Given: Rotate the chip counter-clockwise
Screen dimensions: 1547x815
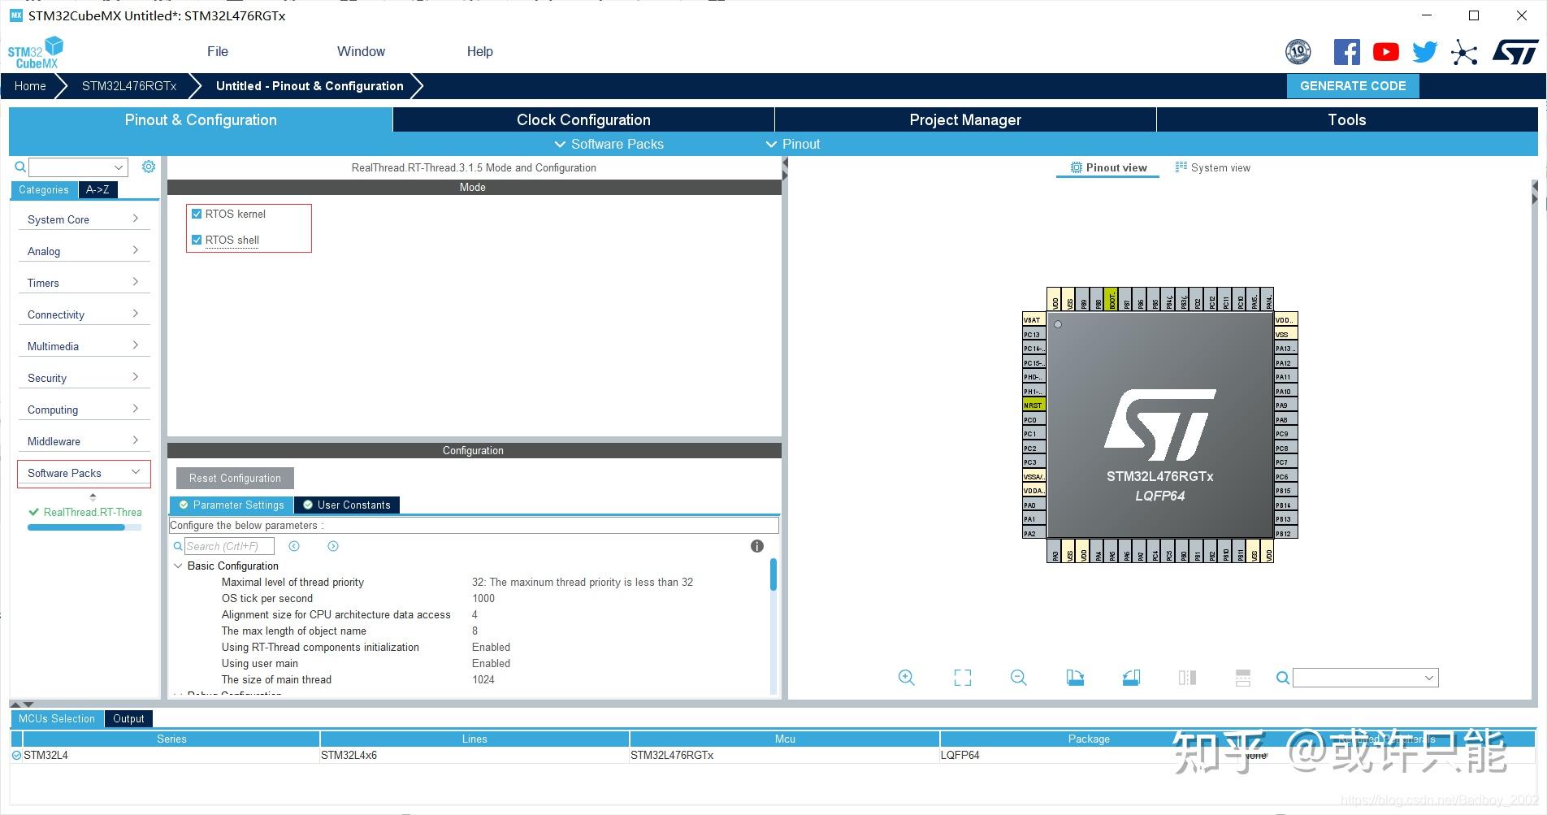Looking at the screenshot, I should point(1130,677).
